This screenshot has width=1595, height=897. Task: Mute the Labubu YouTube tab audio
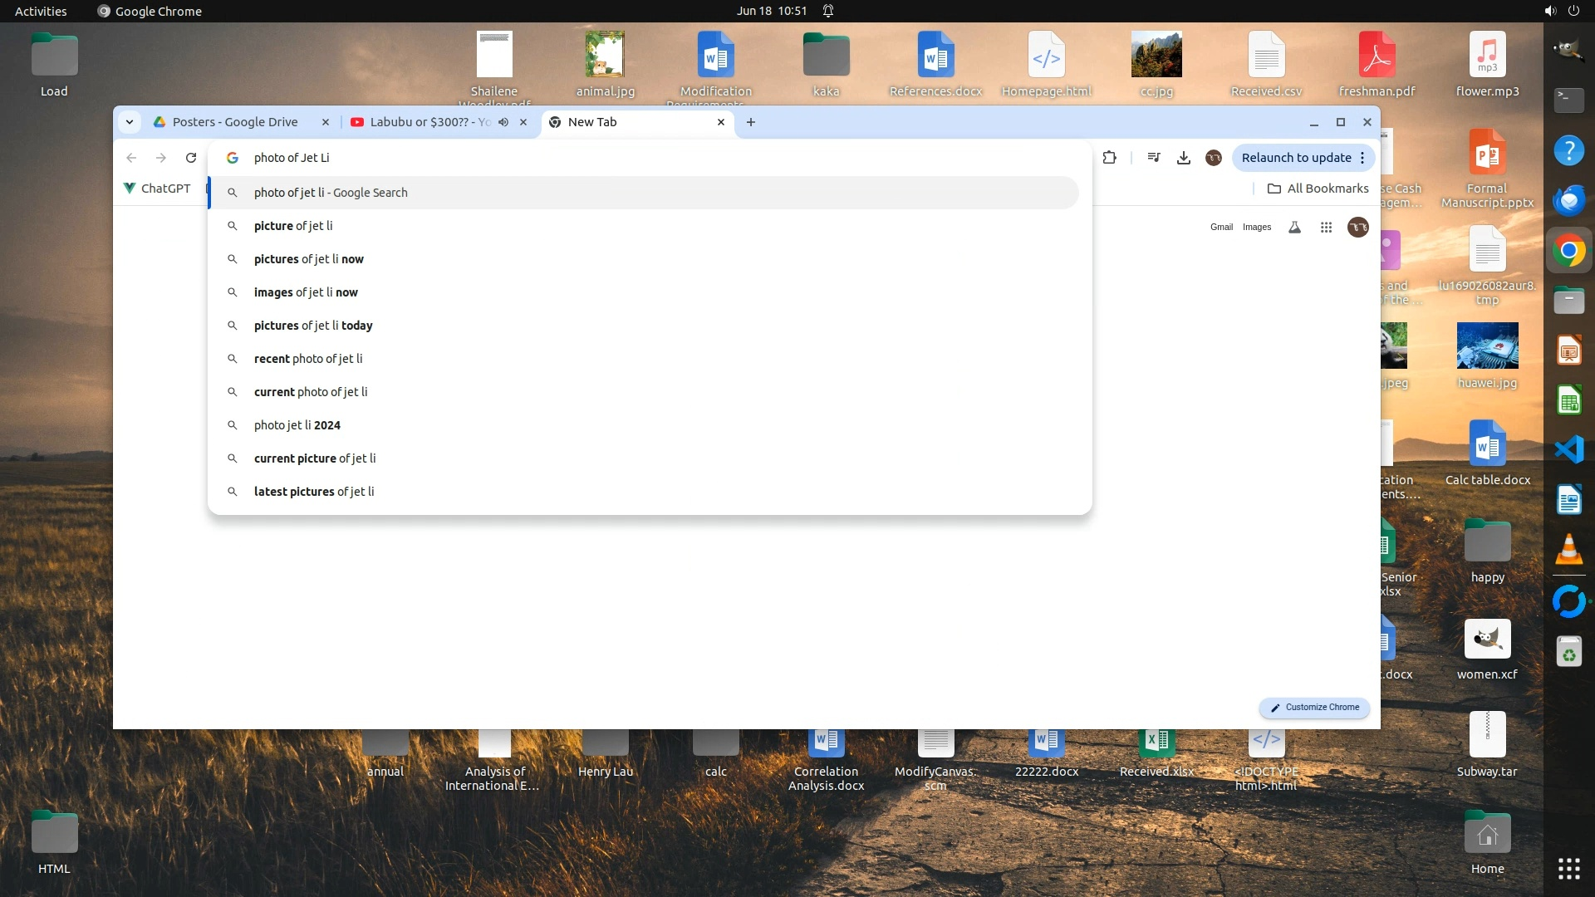coord(503,122)
